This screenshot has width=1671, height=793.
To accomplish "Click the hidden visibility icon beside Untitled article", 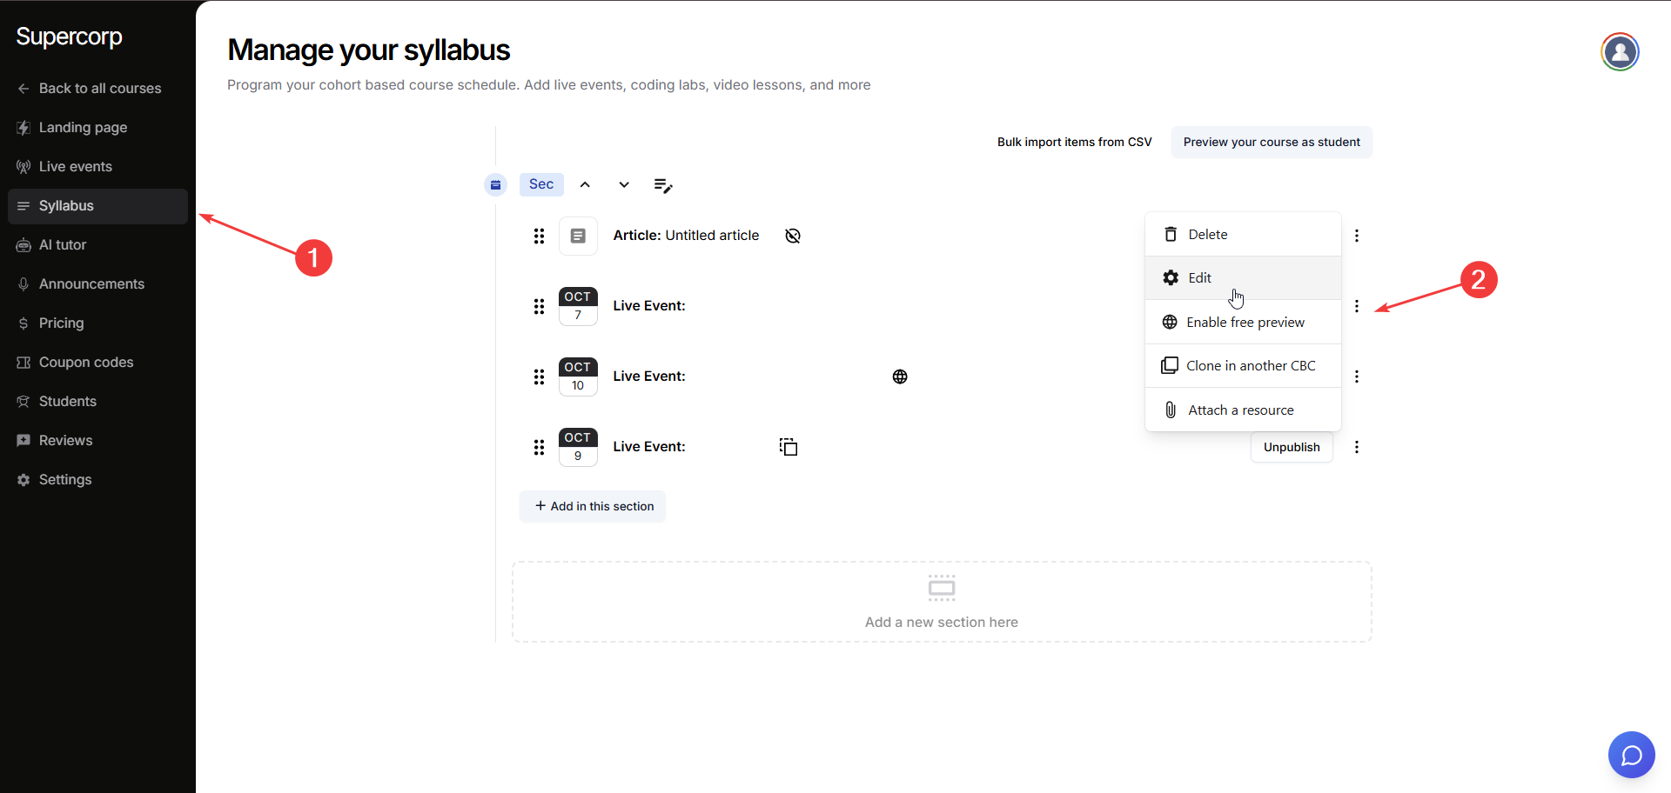I will point(792,236).
